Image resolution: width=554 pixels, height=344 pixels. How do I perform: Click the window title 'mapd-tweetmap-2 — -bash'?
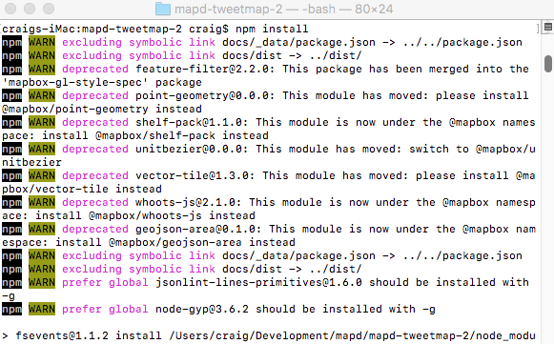pos(255,9)
